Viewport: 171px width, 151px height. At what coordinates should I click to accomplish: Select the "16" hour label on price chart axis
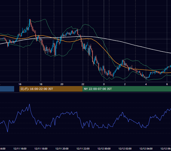point(20,84)
